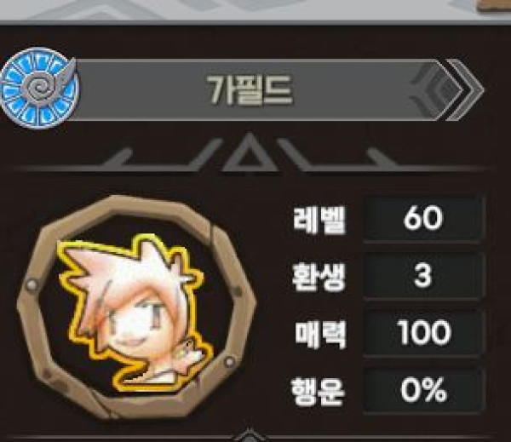This screenshot has height=442, width=511.
Task: Click the 레벨 stat label
Action: point(319,219)
